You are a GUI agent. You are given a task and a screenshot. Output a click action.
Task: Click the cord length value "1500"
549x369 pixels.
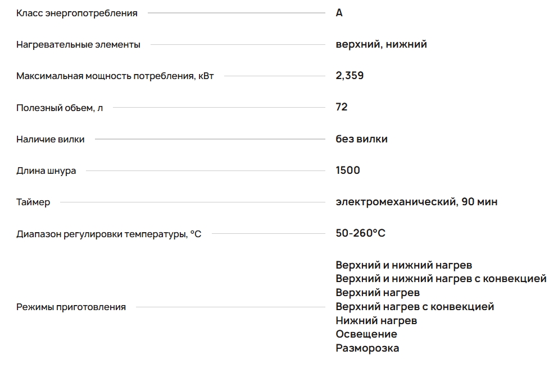click(x=348, y=170)
